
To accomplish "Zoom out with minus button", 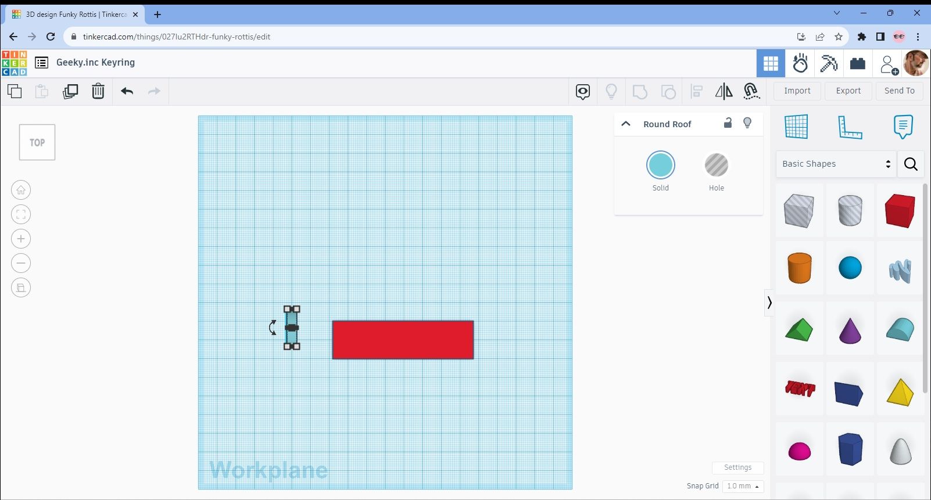I will point(21,263).
